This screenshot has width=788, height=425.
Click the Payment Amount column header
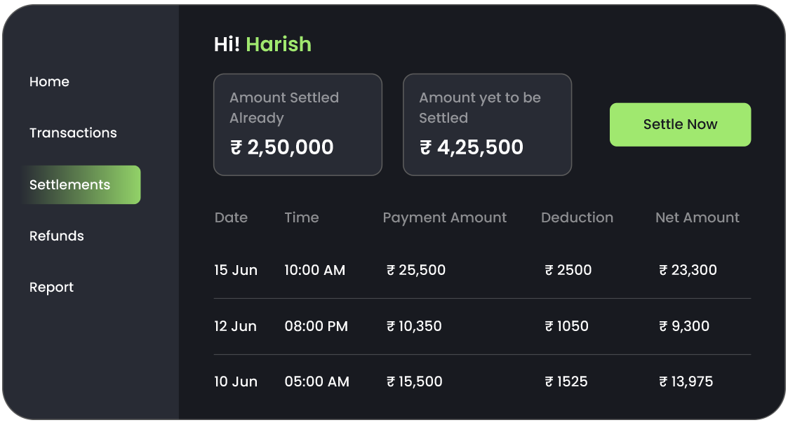444,218
